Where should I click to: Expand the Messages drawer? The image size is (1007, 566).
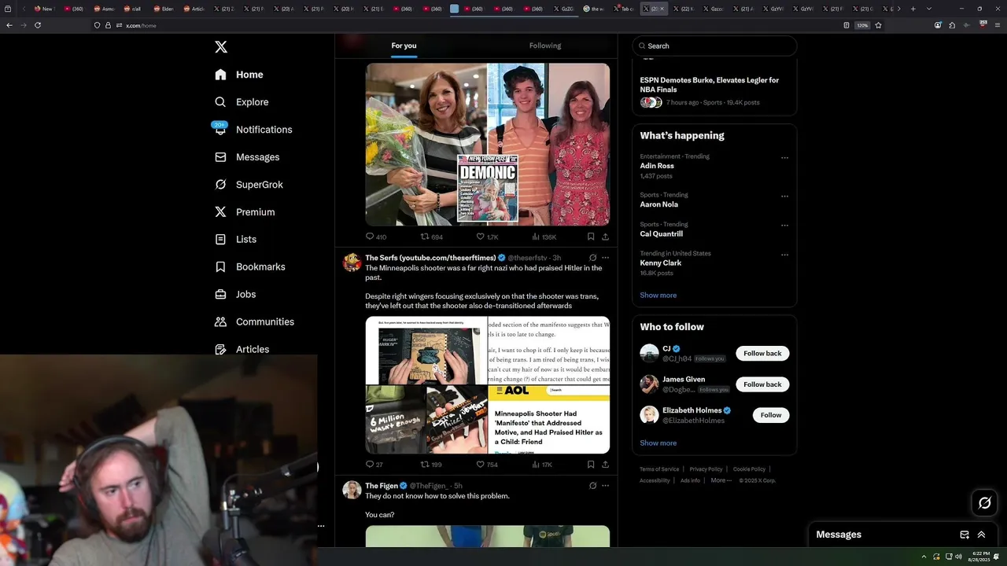pos(981,535)
